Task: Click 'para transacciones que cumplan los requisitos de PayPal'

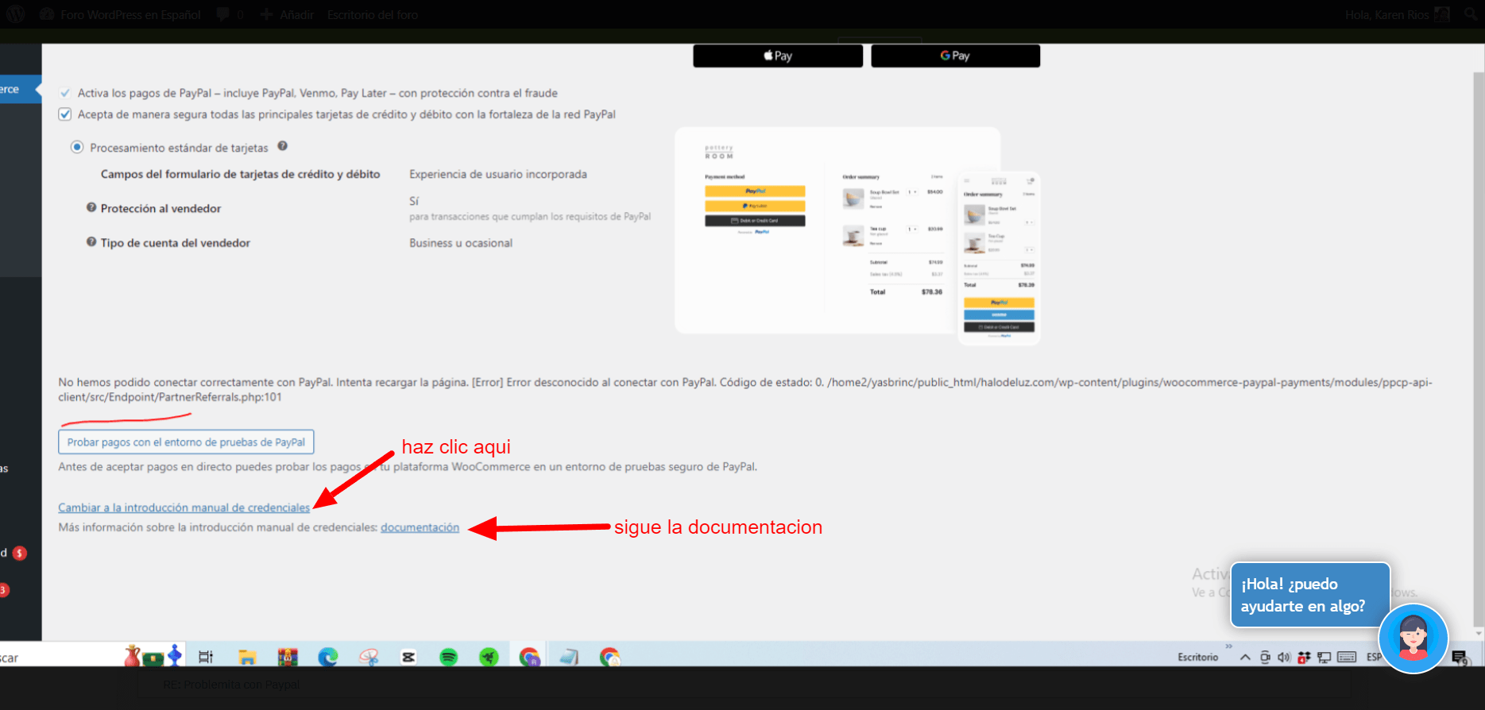Action: pos(530,217)
